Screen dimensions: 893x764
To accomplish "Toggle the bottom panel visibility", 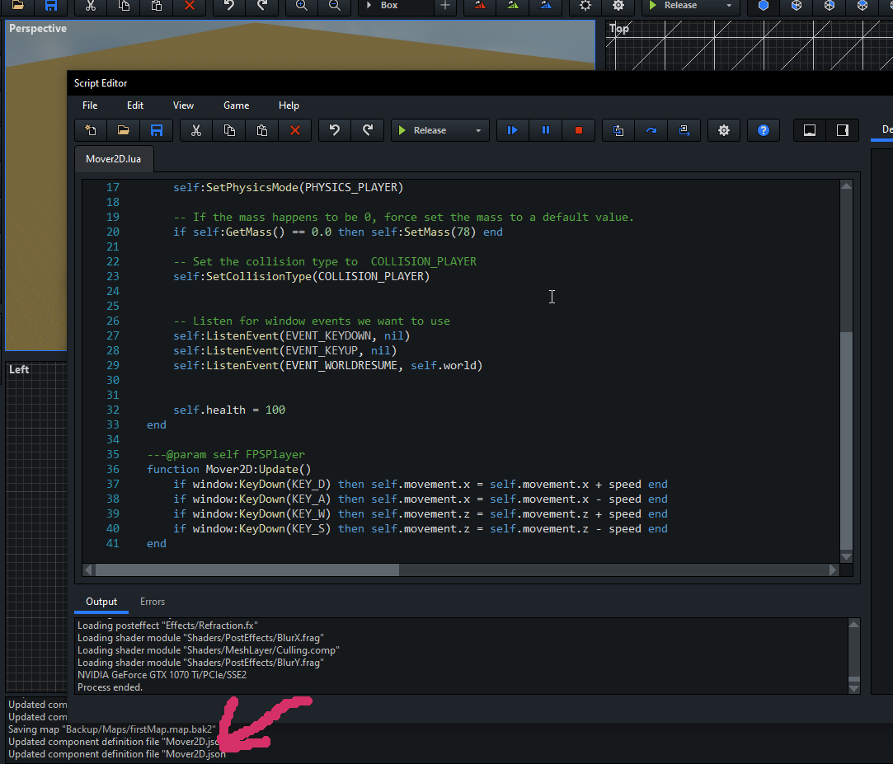I will 810,130.
